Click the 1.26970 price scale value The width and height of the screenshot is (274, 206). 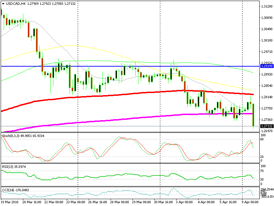point(267,131)
